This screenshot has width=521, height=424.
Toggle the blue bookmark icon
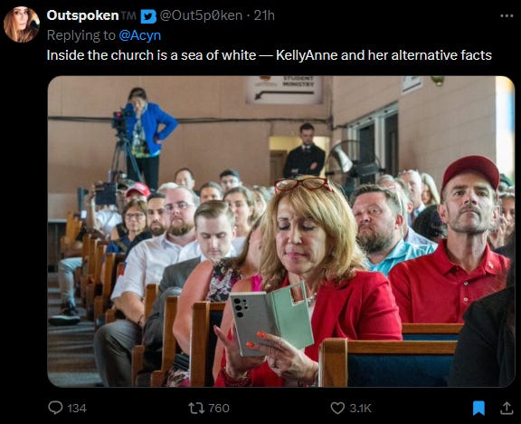coord(478,408)
